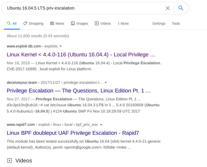Screen dimensions: 207x167
Task: Open Privilege Escalation — The Questions link
Action: click(x=79, y=91)
